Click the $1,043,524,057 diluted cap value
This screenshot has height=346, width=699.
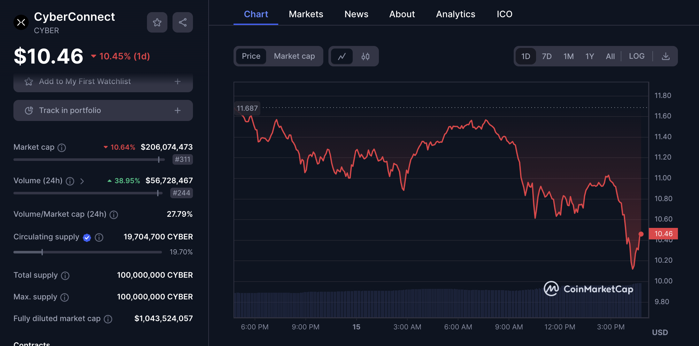[164, 318]
